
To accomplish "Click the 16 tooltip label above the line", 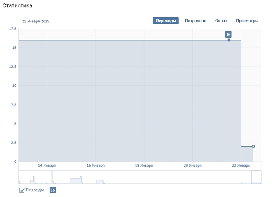I will (x=228, y=35).
